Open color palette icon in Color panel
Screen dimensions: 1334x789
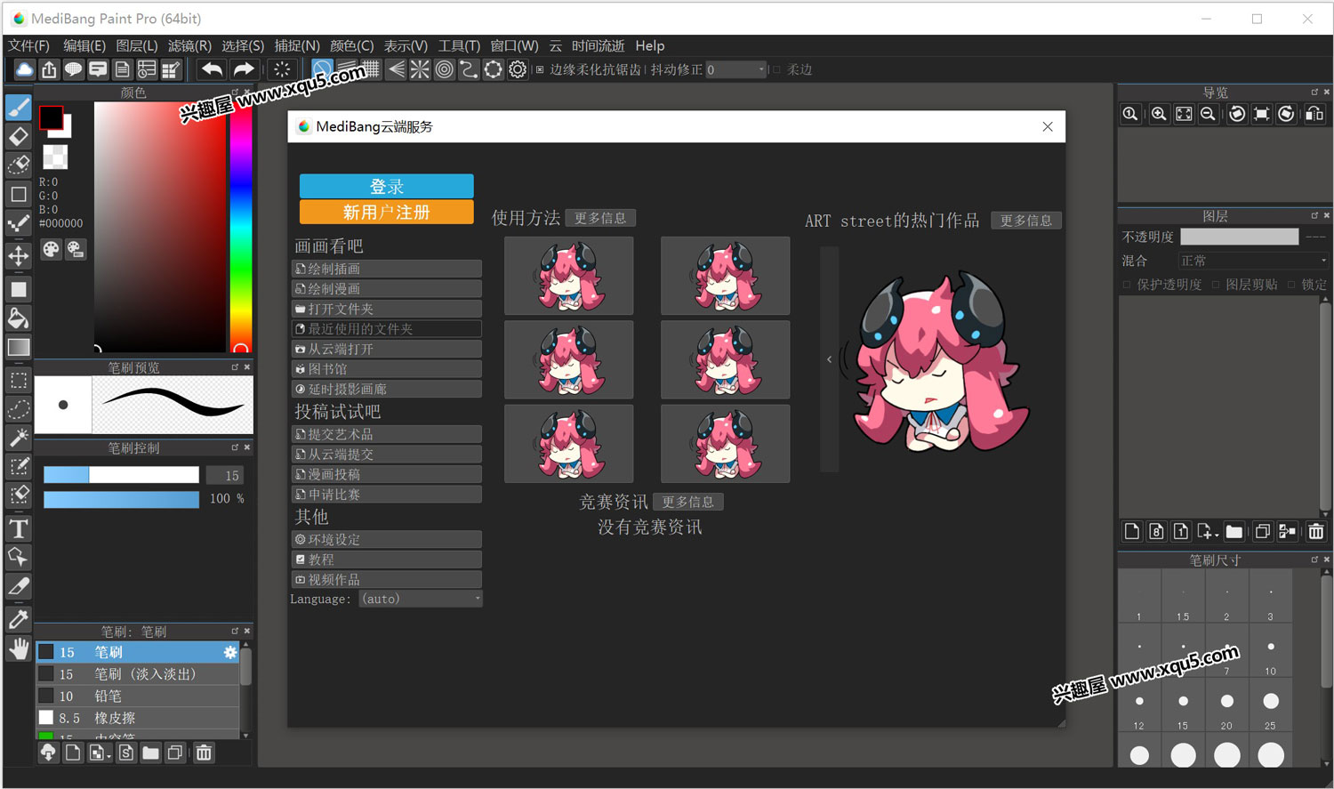tap(51, 250)
